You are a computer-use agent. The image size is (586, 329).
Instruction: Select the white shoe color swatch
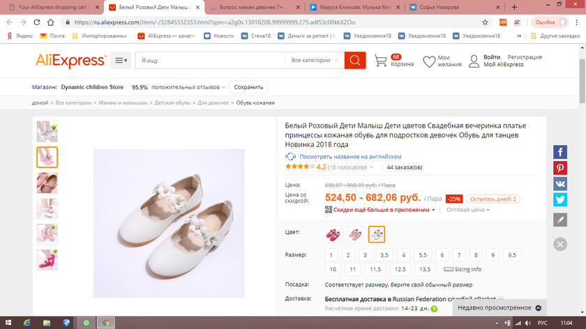377,234
